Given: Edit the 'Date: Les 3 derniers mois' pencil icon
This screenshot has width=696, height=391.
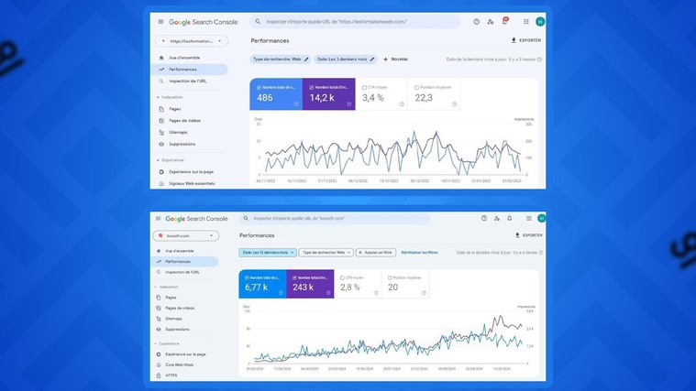Looking at the screenshot, I should [372, 59].
